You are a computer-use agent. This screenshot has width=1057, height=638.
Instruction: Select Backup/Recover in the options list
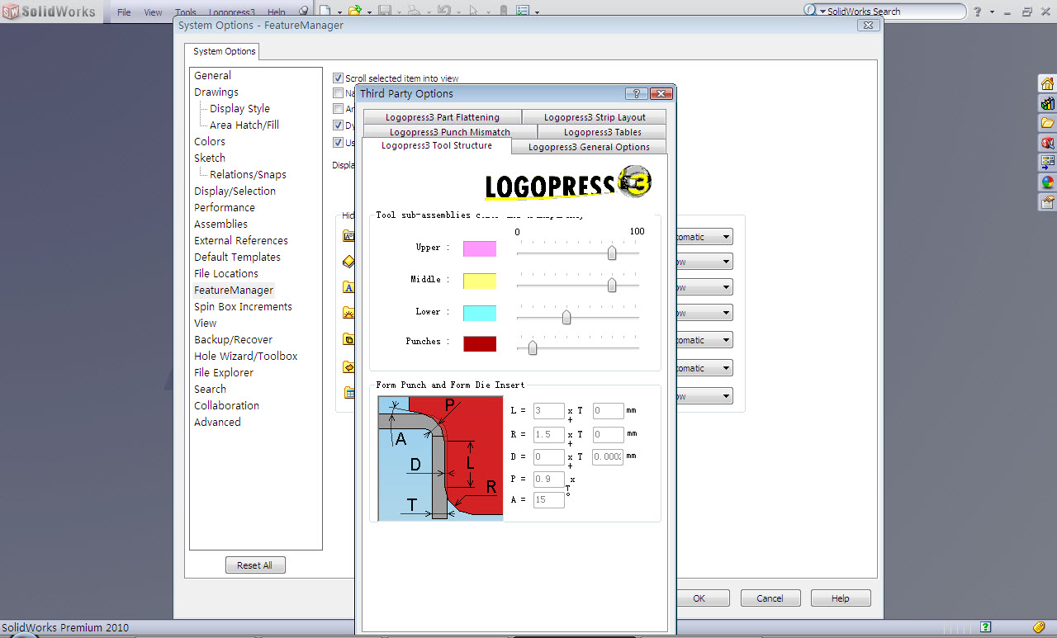pos(233,339)
